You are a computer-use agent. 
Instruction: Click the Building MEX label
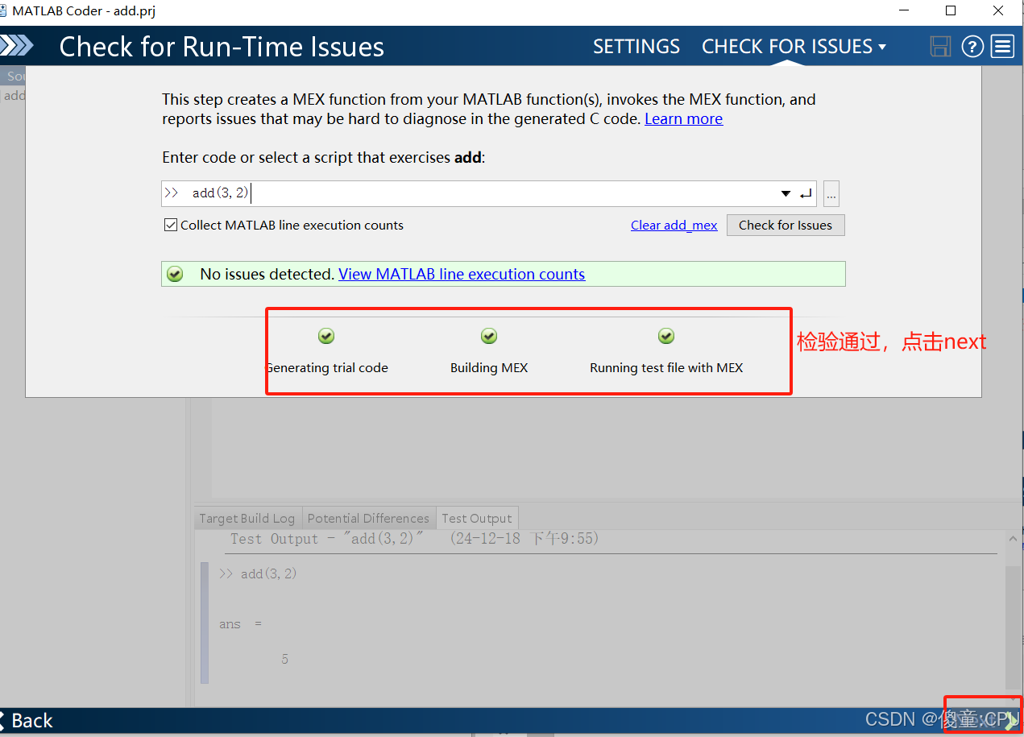(x=489, y=368)
